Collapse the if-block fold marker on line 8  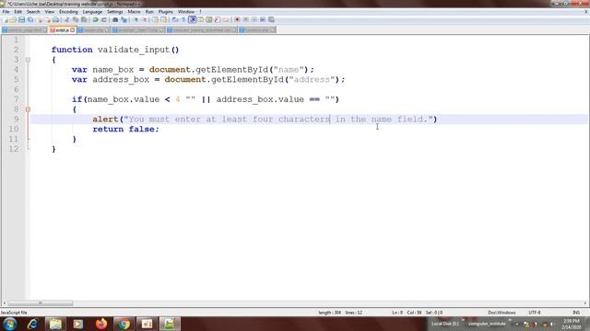point(28,109)
